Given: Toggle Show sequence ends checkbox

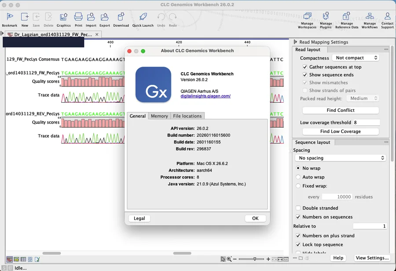Looking at the screenshot, I should click(x=305, y=75).
